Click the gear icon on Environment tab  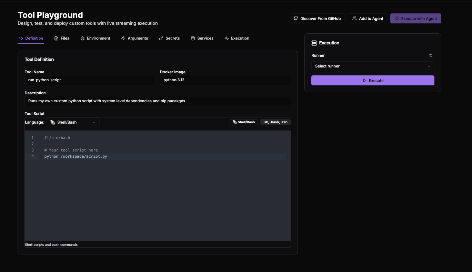tap(82, 38)
